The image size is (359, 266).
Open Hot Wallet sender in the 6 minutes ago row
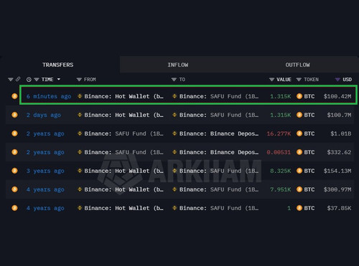[124, 96]
